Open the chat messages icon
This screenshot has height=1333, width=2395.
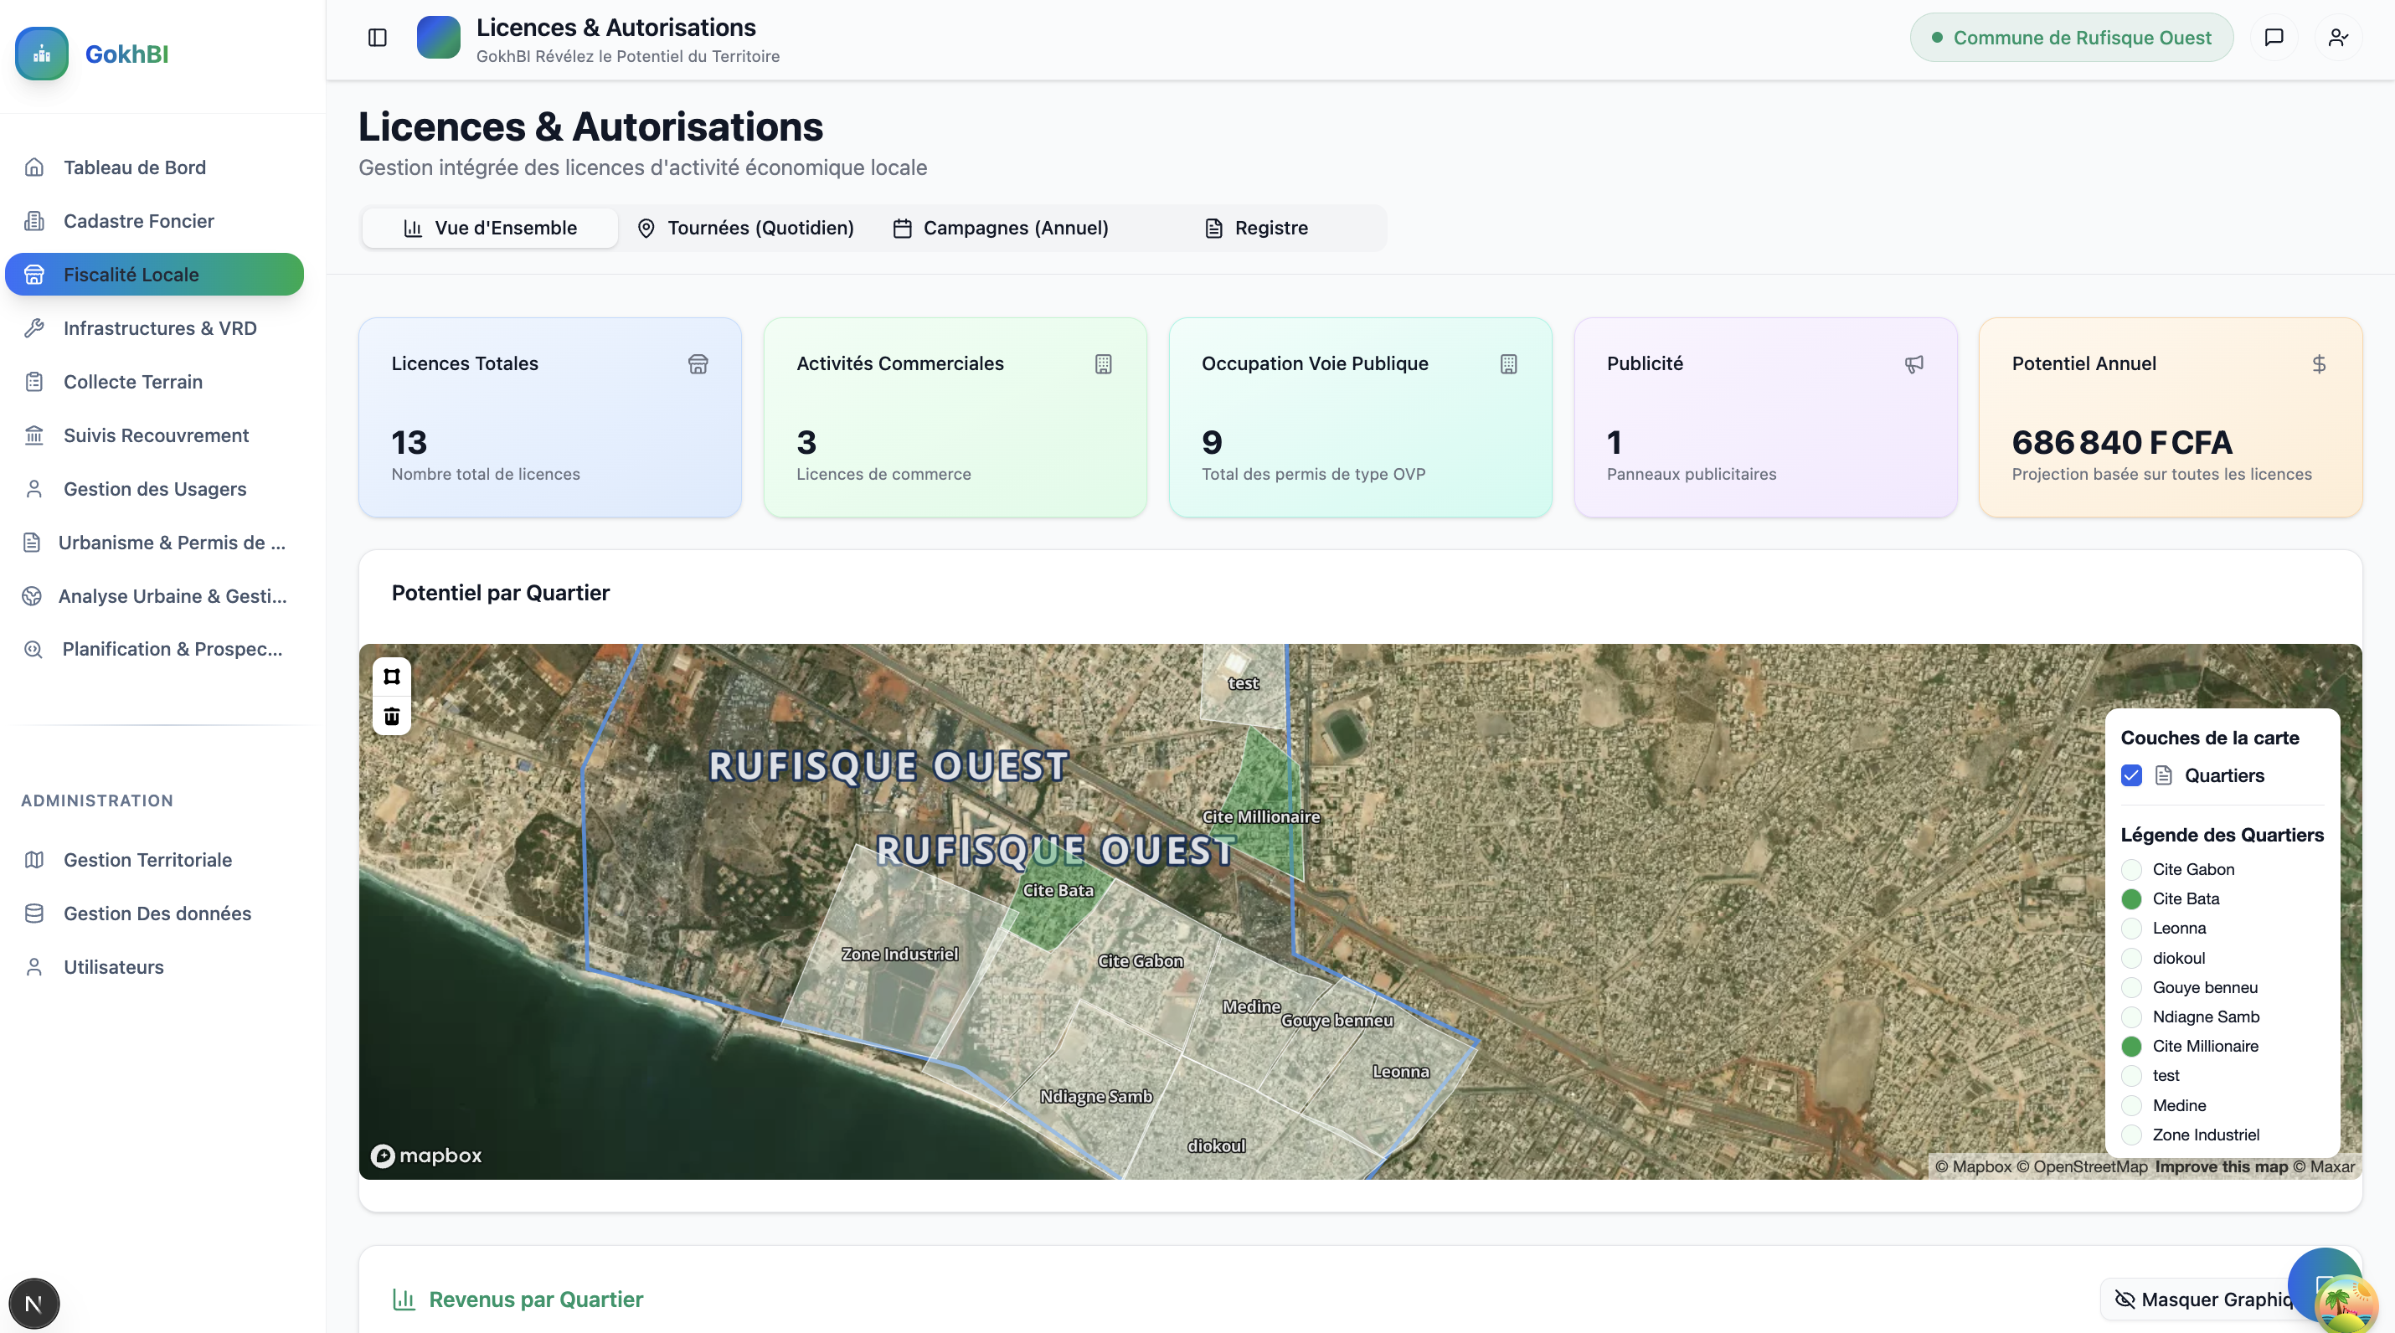[2274, 39]
